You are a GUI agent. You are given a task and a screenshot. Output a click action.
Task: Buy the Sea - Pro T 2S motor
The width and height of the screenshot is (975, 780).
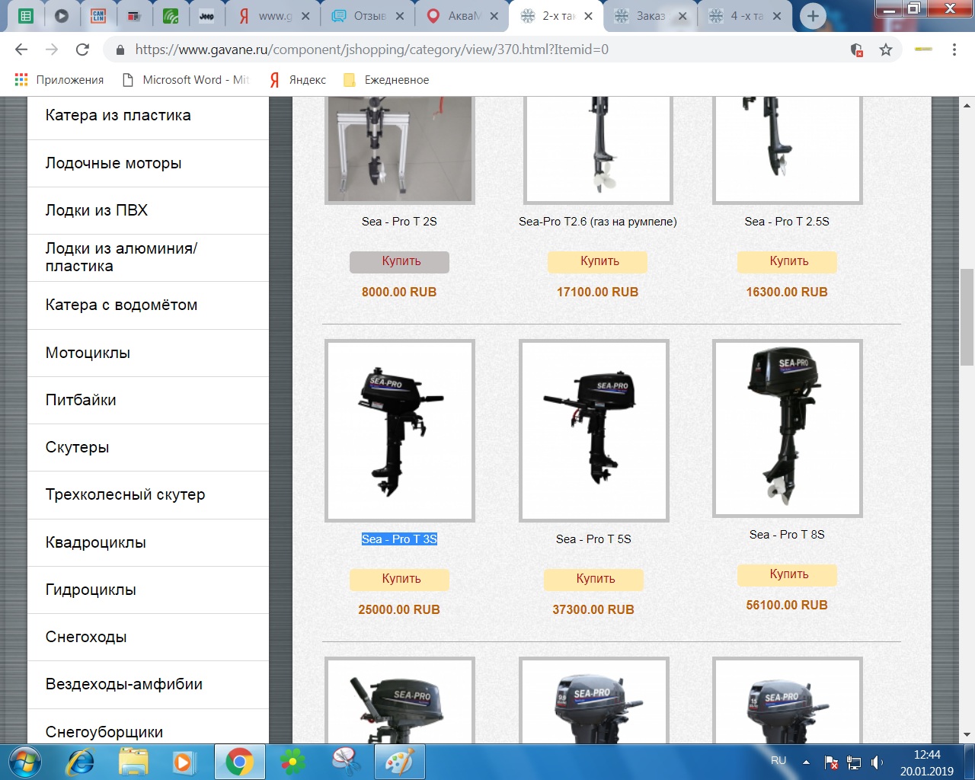pyautogui.click(x=399, y=261)
